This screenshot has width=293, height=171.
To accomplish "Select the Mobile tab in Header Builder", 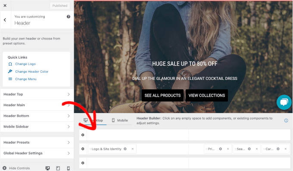I will (120, 120).
